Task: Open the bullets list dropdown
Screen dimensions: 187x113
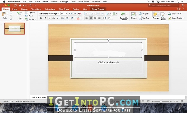Action: [89, 14]
